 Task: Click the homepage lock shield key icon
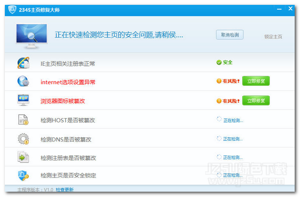pos(23,175)
